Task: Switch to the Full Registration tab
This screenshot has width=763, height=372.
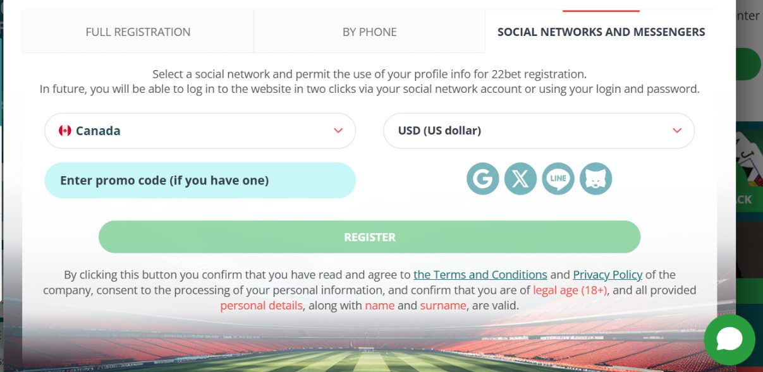Action: point(138,32)
